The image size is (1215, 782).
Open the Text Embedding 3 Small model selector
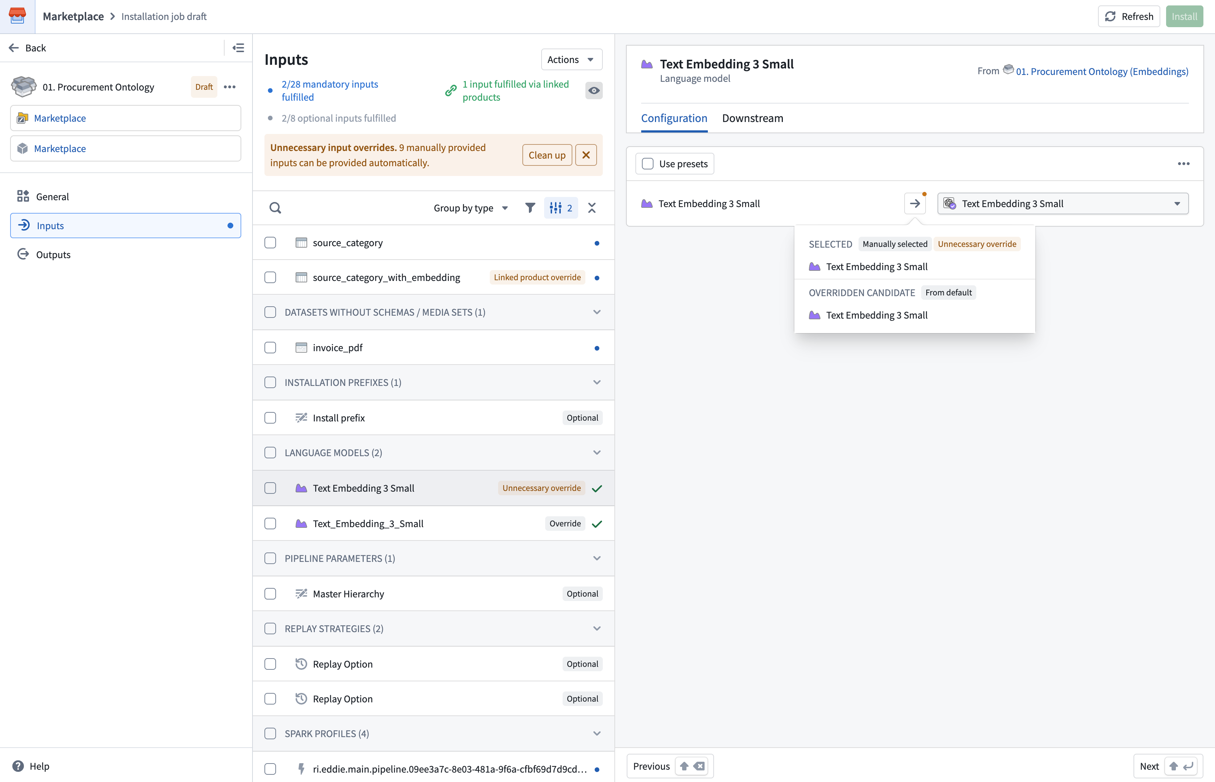click(x=1062, y=203)
